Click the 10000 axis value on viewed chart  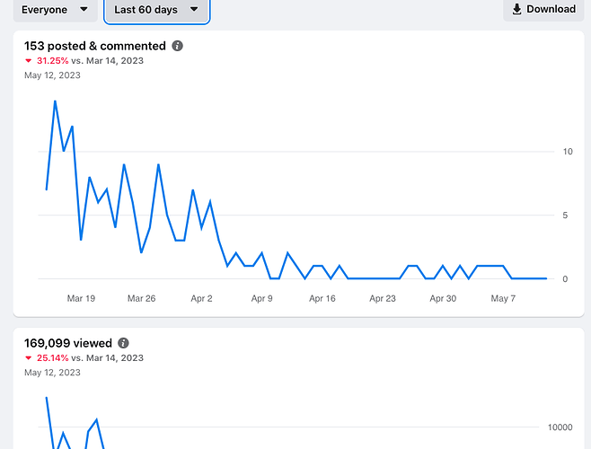[x=561, y=427]
